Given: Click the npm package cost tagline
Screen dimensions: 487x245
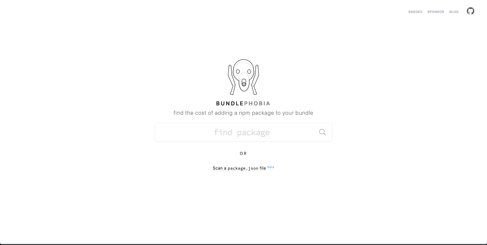Looking at the screenshot, I should [243, 113].
